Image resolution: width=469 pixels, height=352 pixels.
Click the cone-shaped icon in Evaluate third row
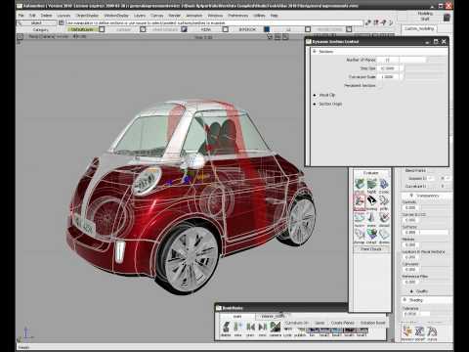click(x=371, y=217)
